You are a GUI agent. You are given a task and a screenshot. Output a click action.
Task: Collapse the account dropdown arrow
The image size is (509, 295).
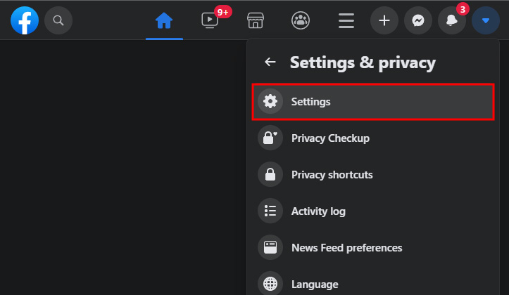(486, 20)
